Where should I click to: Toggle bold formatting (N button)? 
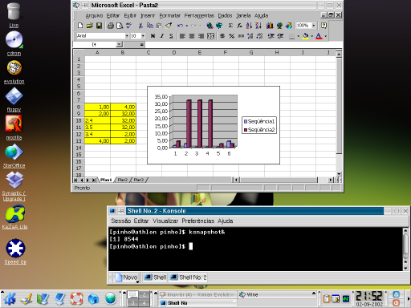click(153, 36)
